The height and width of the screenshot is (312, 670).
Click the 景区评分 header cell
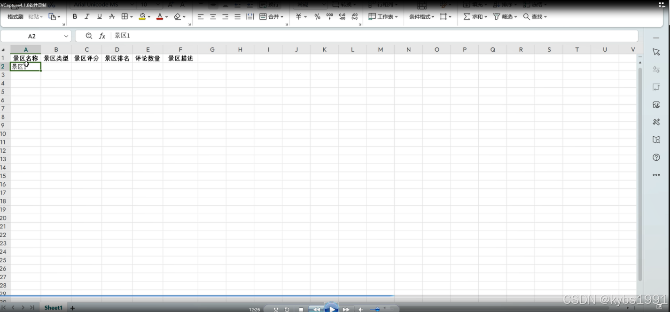coord(86,58)
